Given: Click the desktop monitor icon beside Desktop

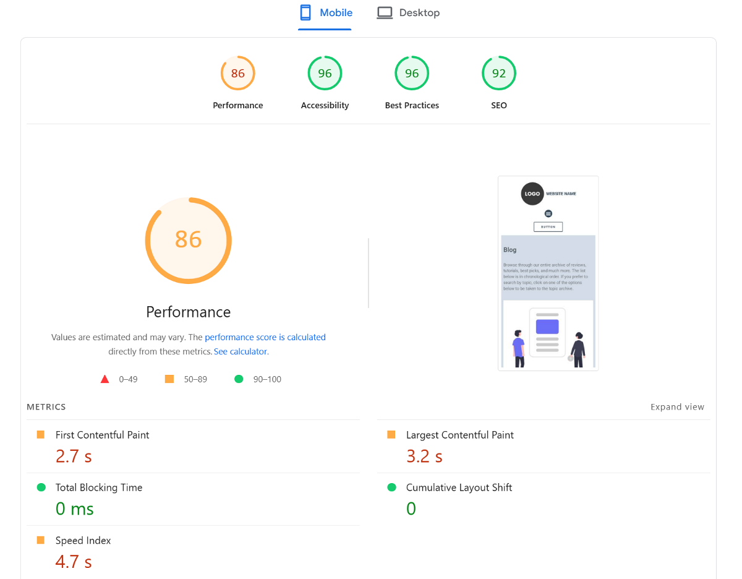Looking at the screenshot, I should pos(385,12).
